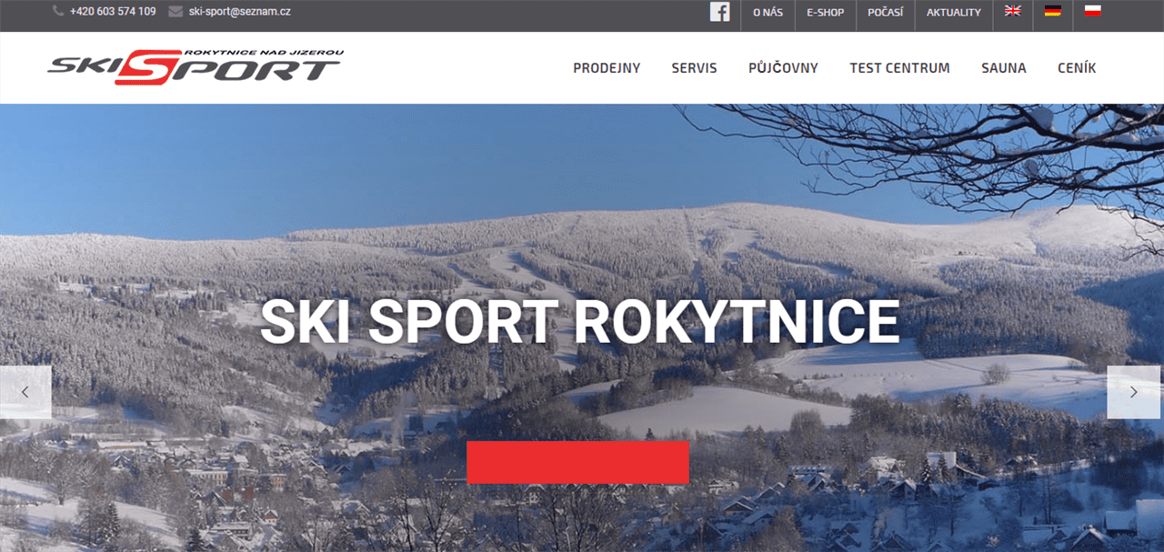Click the email envelope icon
1164x552 pixels.
click(x=176, y=12)
